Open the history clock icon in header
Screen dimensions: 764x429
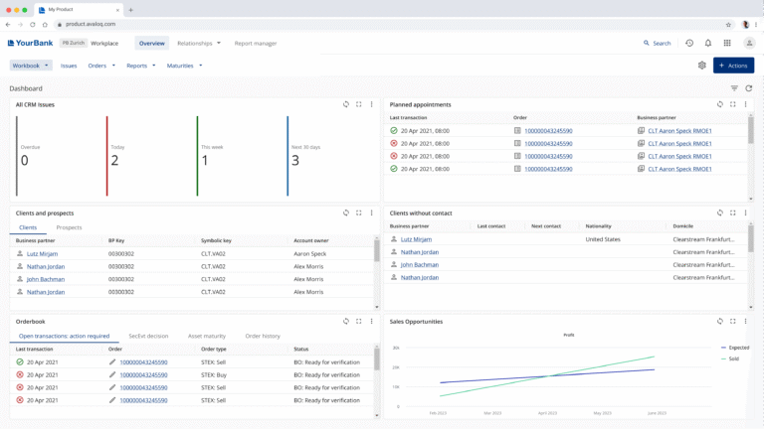tap(689, 44)
